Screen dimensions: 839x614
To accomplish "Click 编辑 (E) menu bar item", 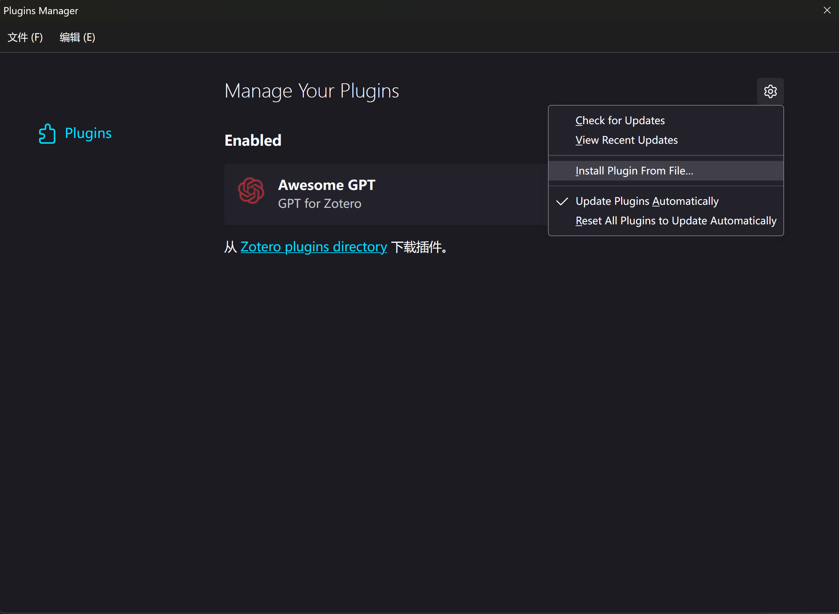I will 78,36.
